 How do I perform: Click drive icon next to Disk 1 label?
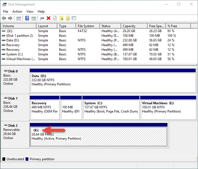tap(6, 98)
